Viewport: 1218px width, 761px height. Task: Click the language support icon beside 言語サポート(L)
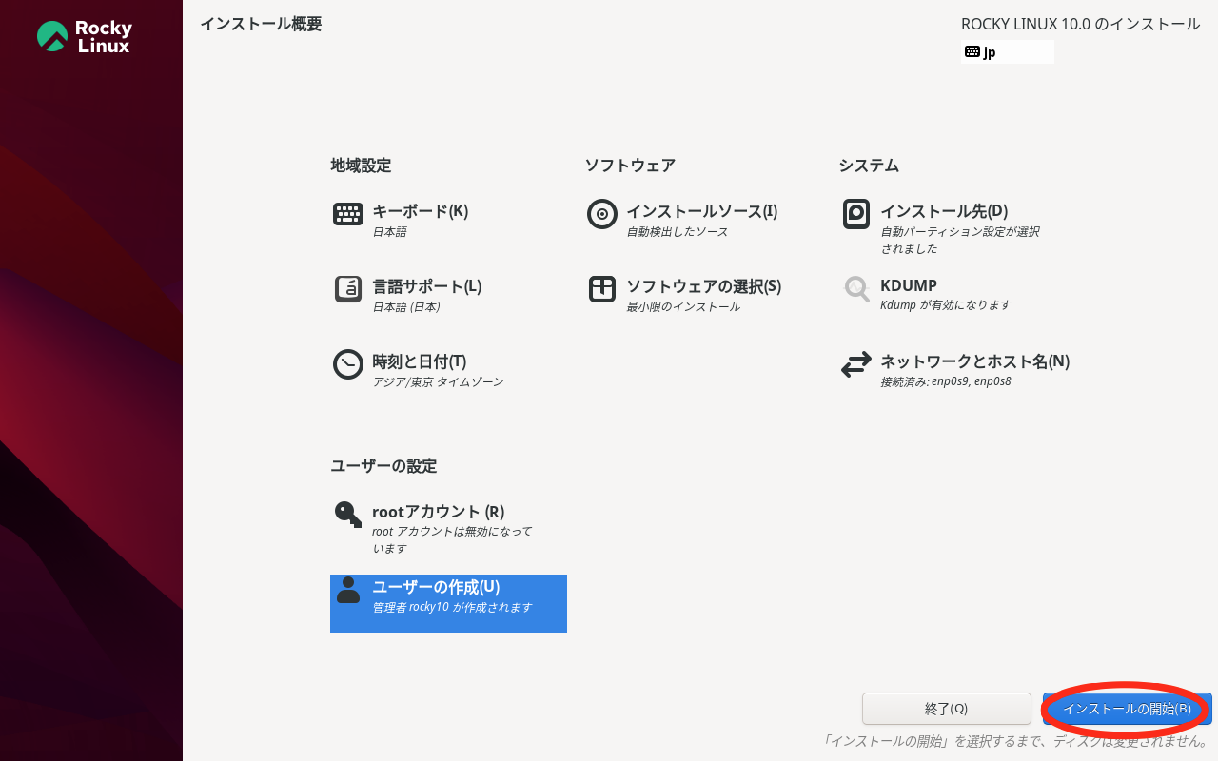click(x=348, y=289)
